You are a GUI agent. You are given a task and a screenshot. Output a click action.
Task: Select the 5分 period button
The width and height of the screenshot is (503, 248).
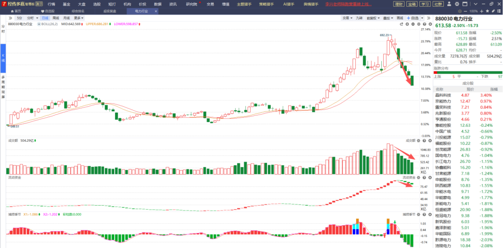coord(19,18)
